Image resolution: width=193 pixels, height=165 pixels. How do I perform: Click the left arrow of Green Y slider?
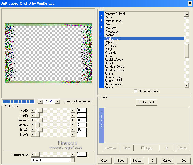[x=33, y=125]
